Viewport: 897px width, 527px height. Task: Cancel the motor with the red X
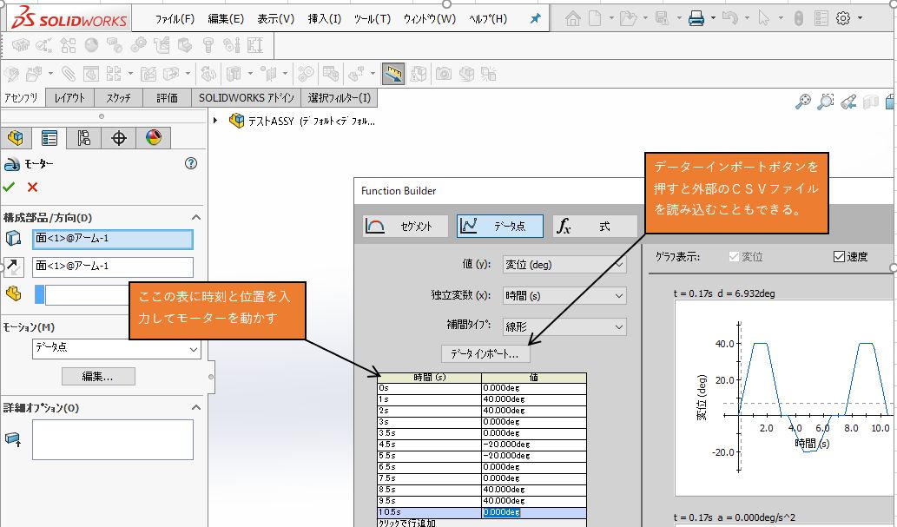pos(33,187)
